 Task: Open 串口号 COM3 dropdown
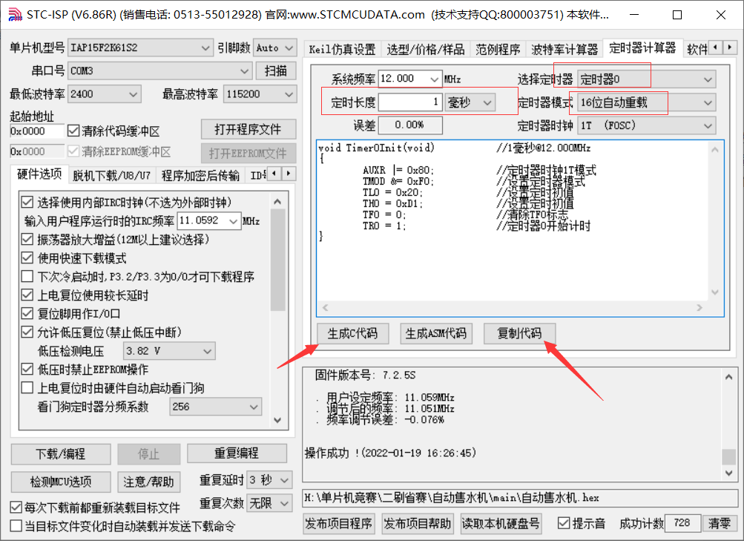click(x=159, y=71)
